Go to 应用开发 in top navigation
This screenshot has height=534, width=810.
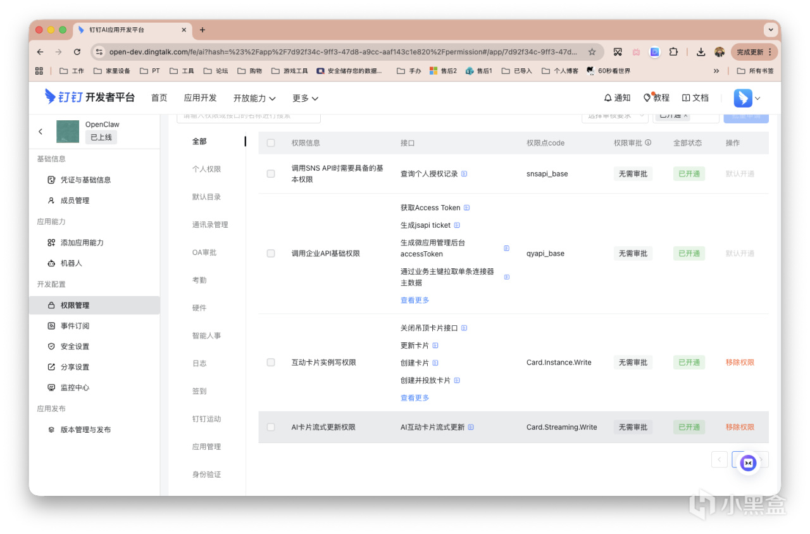[x=201, y=98]
